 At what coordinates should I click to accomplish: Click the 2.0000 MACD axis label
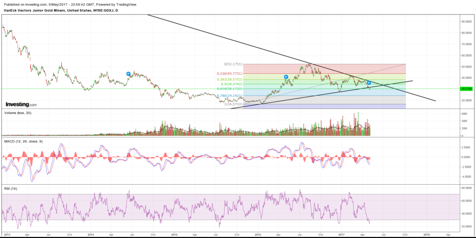467,147
